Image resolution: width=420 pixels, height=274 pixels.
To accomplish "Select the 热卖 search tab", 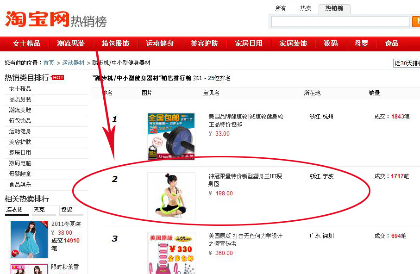I will tap(306, 8).
